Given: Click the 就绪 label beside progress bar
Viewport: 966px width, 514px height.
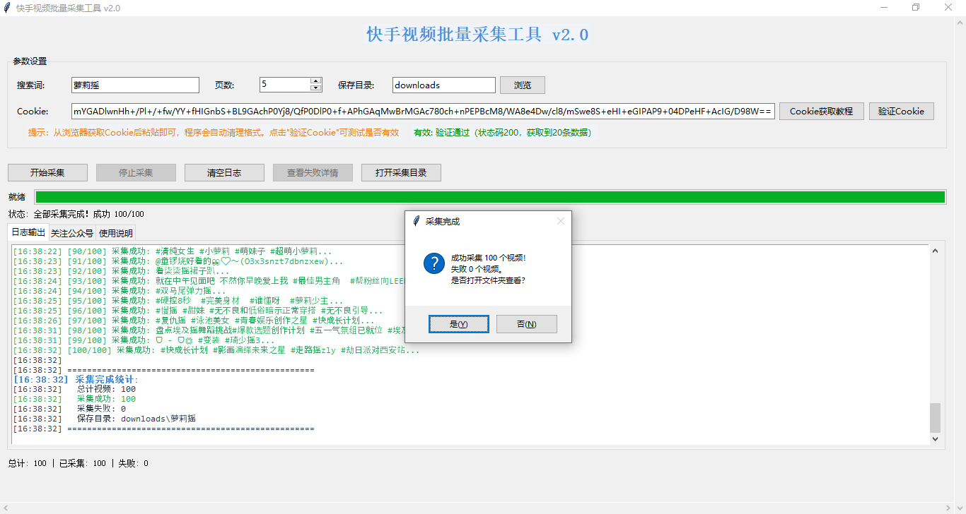Looking at the screenshot, I should 17,197.
